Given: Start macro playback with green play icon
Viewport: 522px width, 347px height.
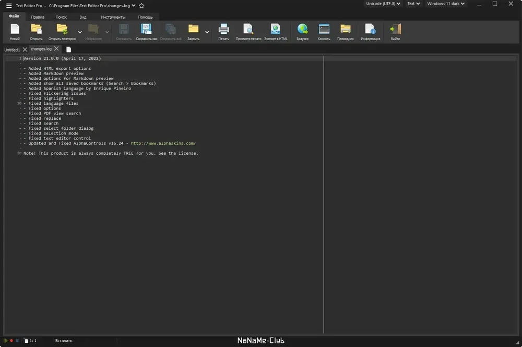Looking at the screenshot, I should click(x=5, y=341).
